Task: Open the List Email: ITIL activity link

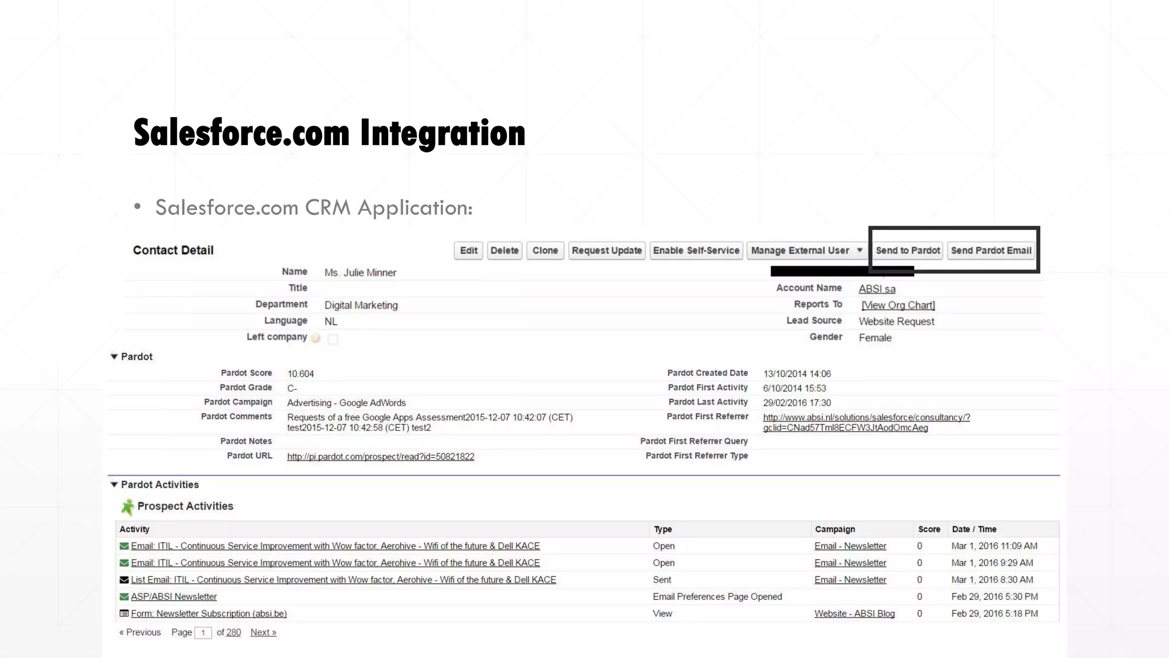Action: coord(344,580)
